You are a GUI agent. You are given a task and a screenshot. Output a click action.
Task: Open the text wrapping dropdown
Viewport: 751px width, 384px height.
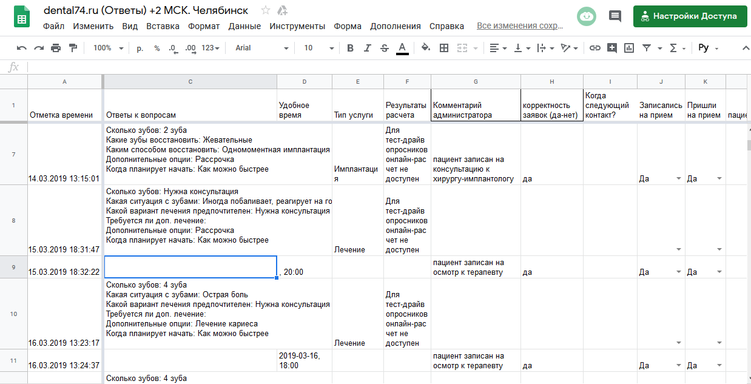pos(546,48)
